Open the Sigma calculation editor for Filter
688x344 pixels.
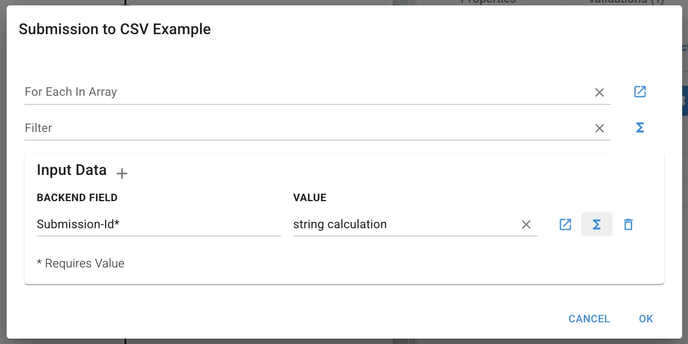click(640, 128)
